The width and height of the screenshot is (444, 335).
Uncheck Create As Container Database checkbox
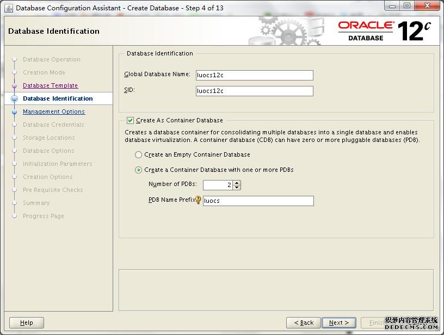pyautogui.click(x=130, y=121)
